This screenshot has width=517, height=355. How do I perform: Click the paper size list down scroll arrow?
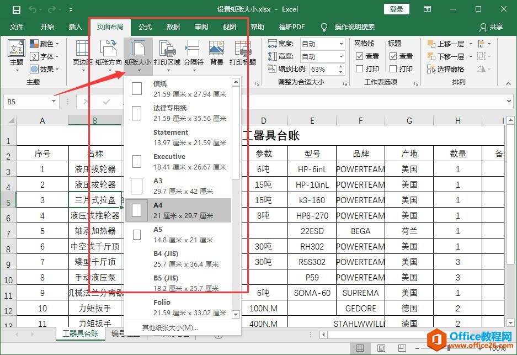tap(236, 314)
